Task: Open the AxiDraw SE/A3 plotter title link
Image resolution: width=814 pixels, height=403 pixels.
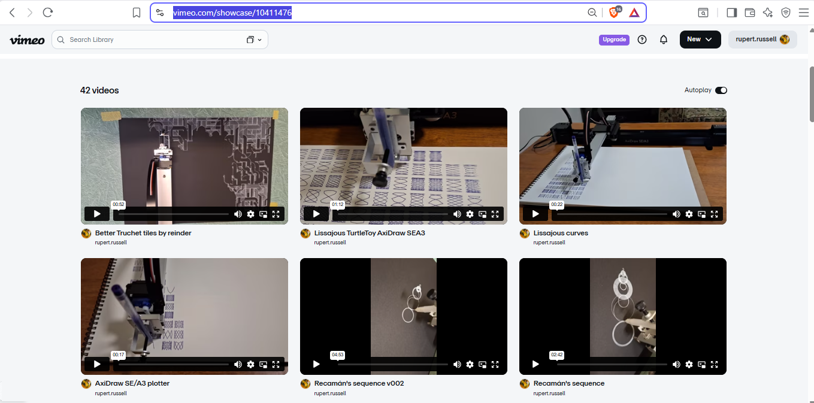Action: click(132, 383)
